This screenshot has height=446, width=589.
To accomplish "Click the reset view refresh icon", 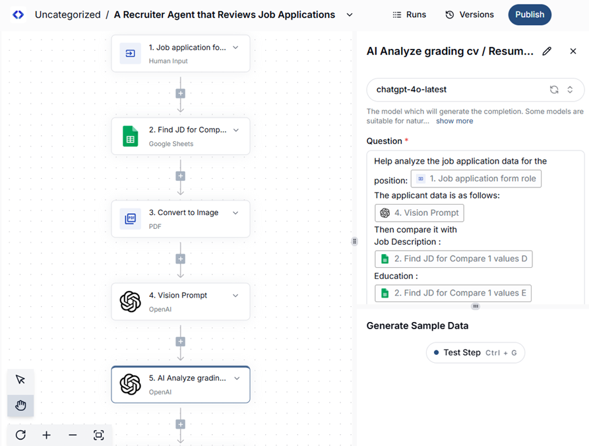I will [20, 435].
